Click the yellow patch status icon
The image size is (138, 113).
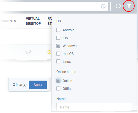49,52
